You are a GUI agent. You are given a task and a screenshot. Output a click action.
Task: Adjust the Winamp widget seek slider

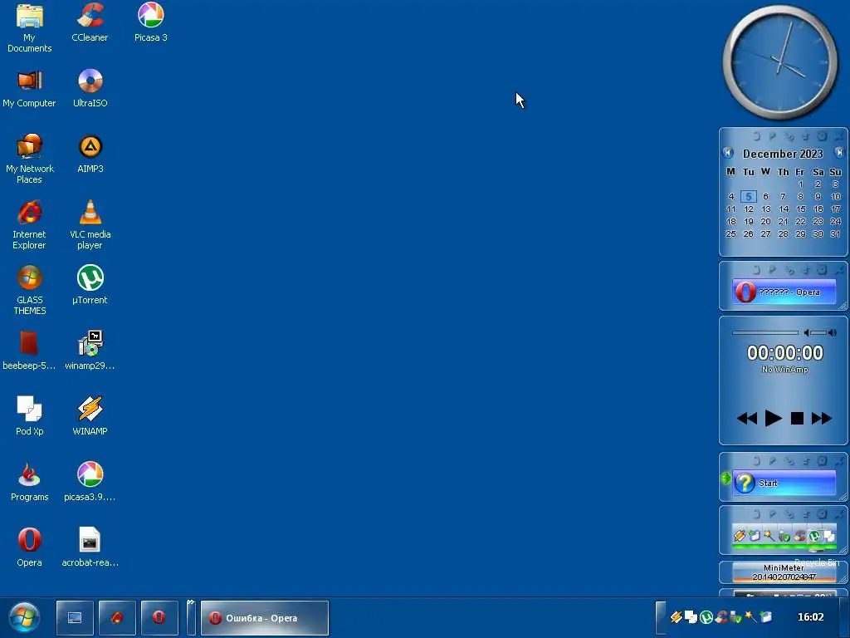coord(765,332)
